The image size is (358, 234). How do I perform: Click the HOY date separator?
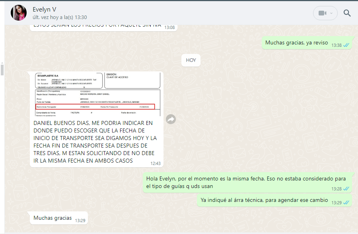[191, 60]
